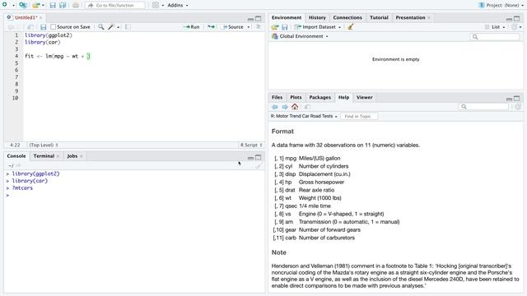Open the Global Environment dropdown

click(300, 36)
